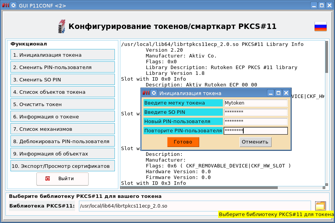Click the Введите метку токена label
This screenshot has height=223, width=335.
183,103
